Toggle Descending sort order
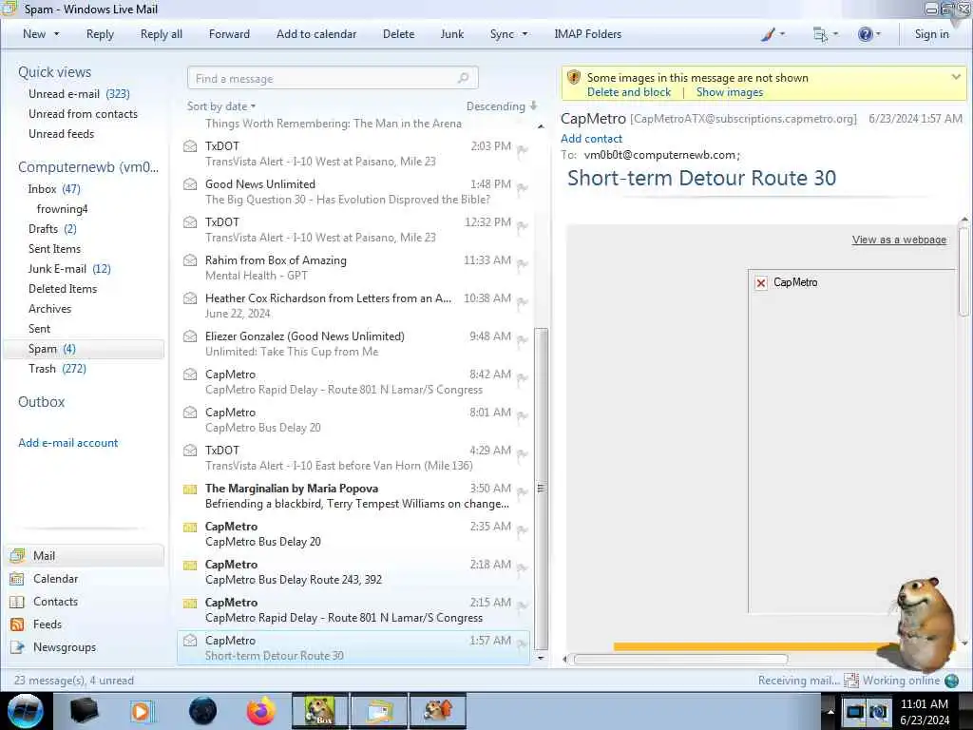 502,106
